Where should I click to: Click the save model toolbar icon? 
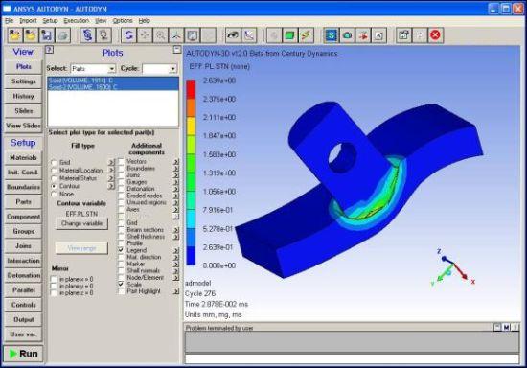coord(46,35)
